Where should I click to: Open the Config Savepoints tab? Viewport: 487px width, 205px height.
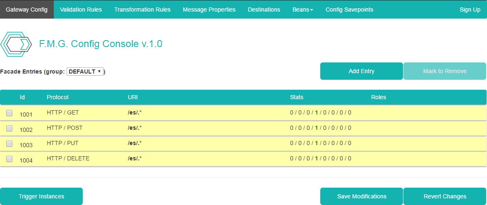click(x=349, y=10)
